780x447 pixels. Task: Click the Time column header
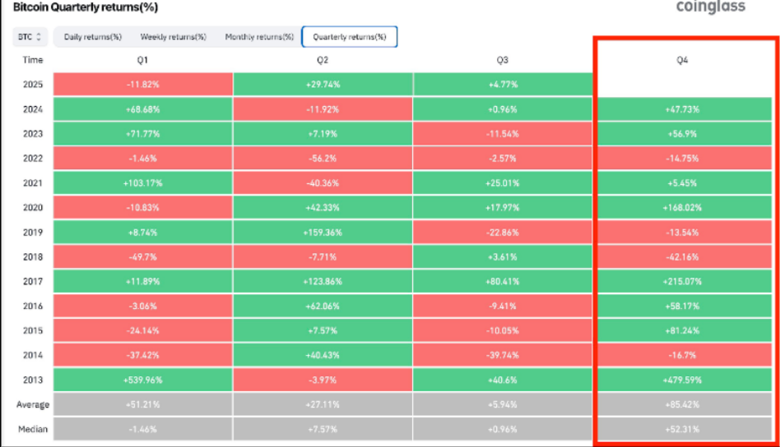coord(33,60)
